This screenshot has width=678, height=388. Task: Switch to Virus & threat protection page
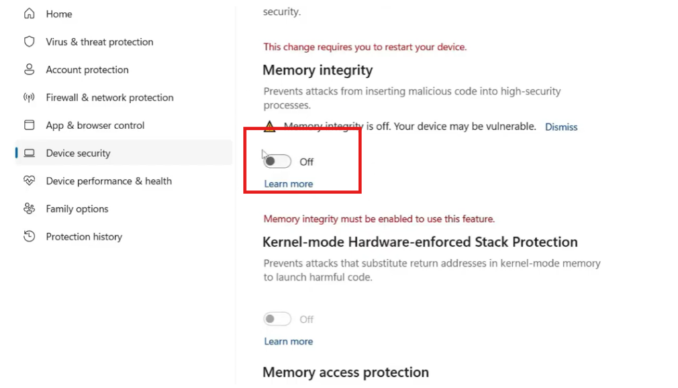coord(99,42)
